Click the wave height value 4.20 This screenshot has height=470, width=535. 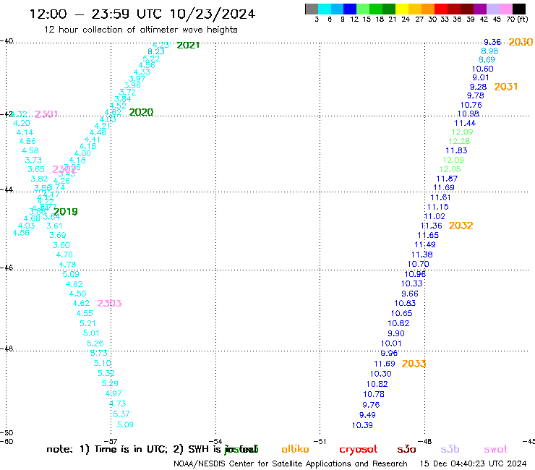tap(22, 123)
